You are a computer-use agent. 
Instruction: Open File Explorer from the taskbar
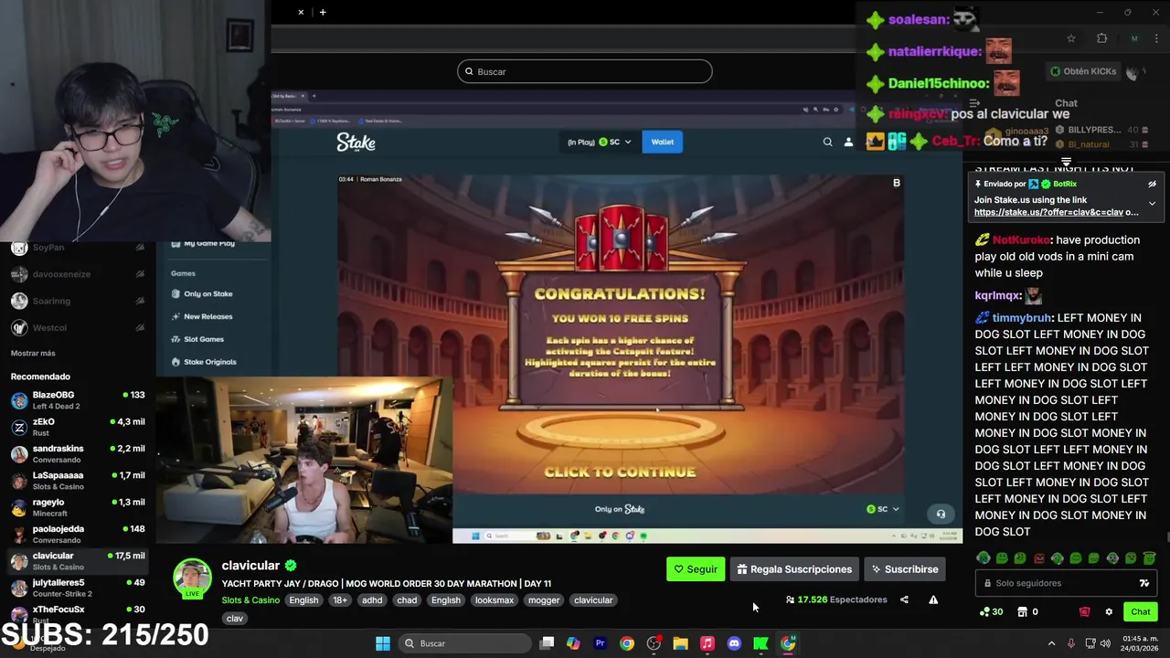click(680, 643)
